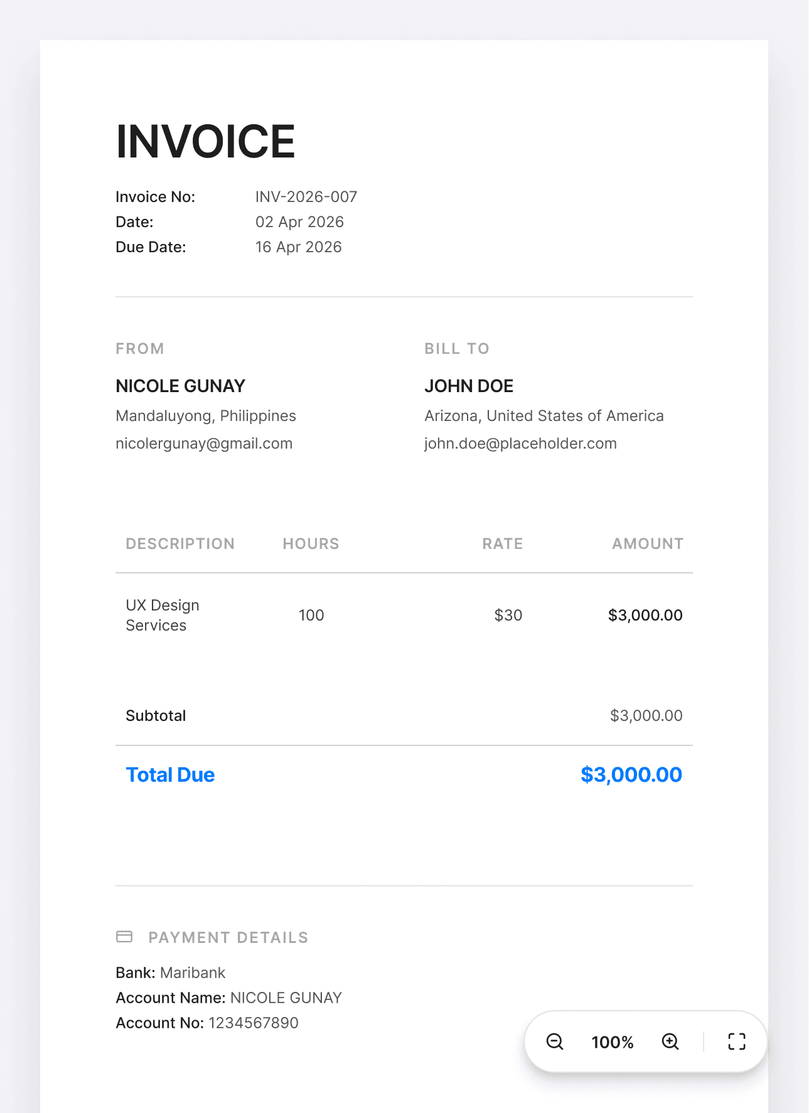Click the blue Total Due amount

click(631, 775)
